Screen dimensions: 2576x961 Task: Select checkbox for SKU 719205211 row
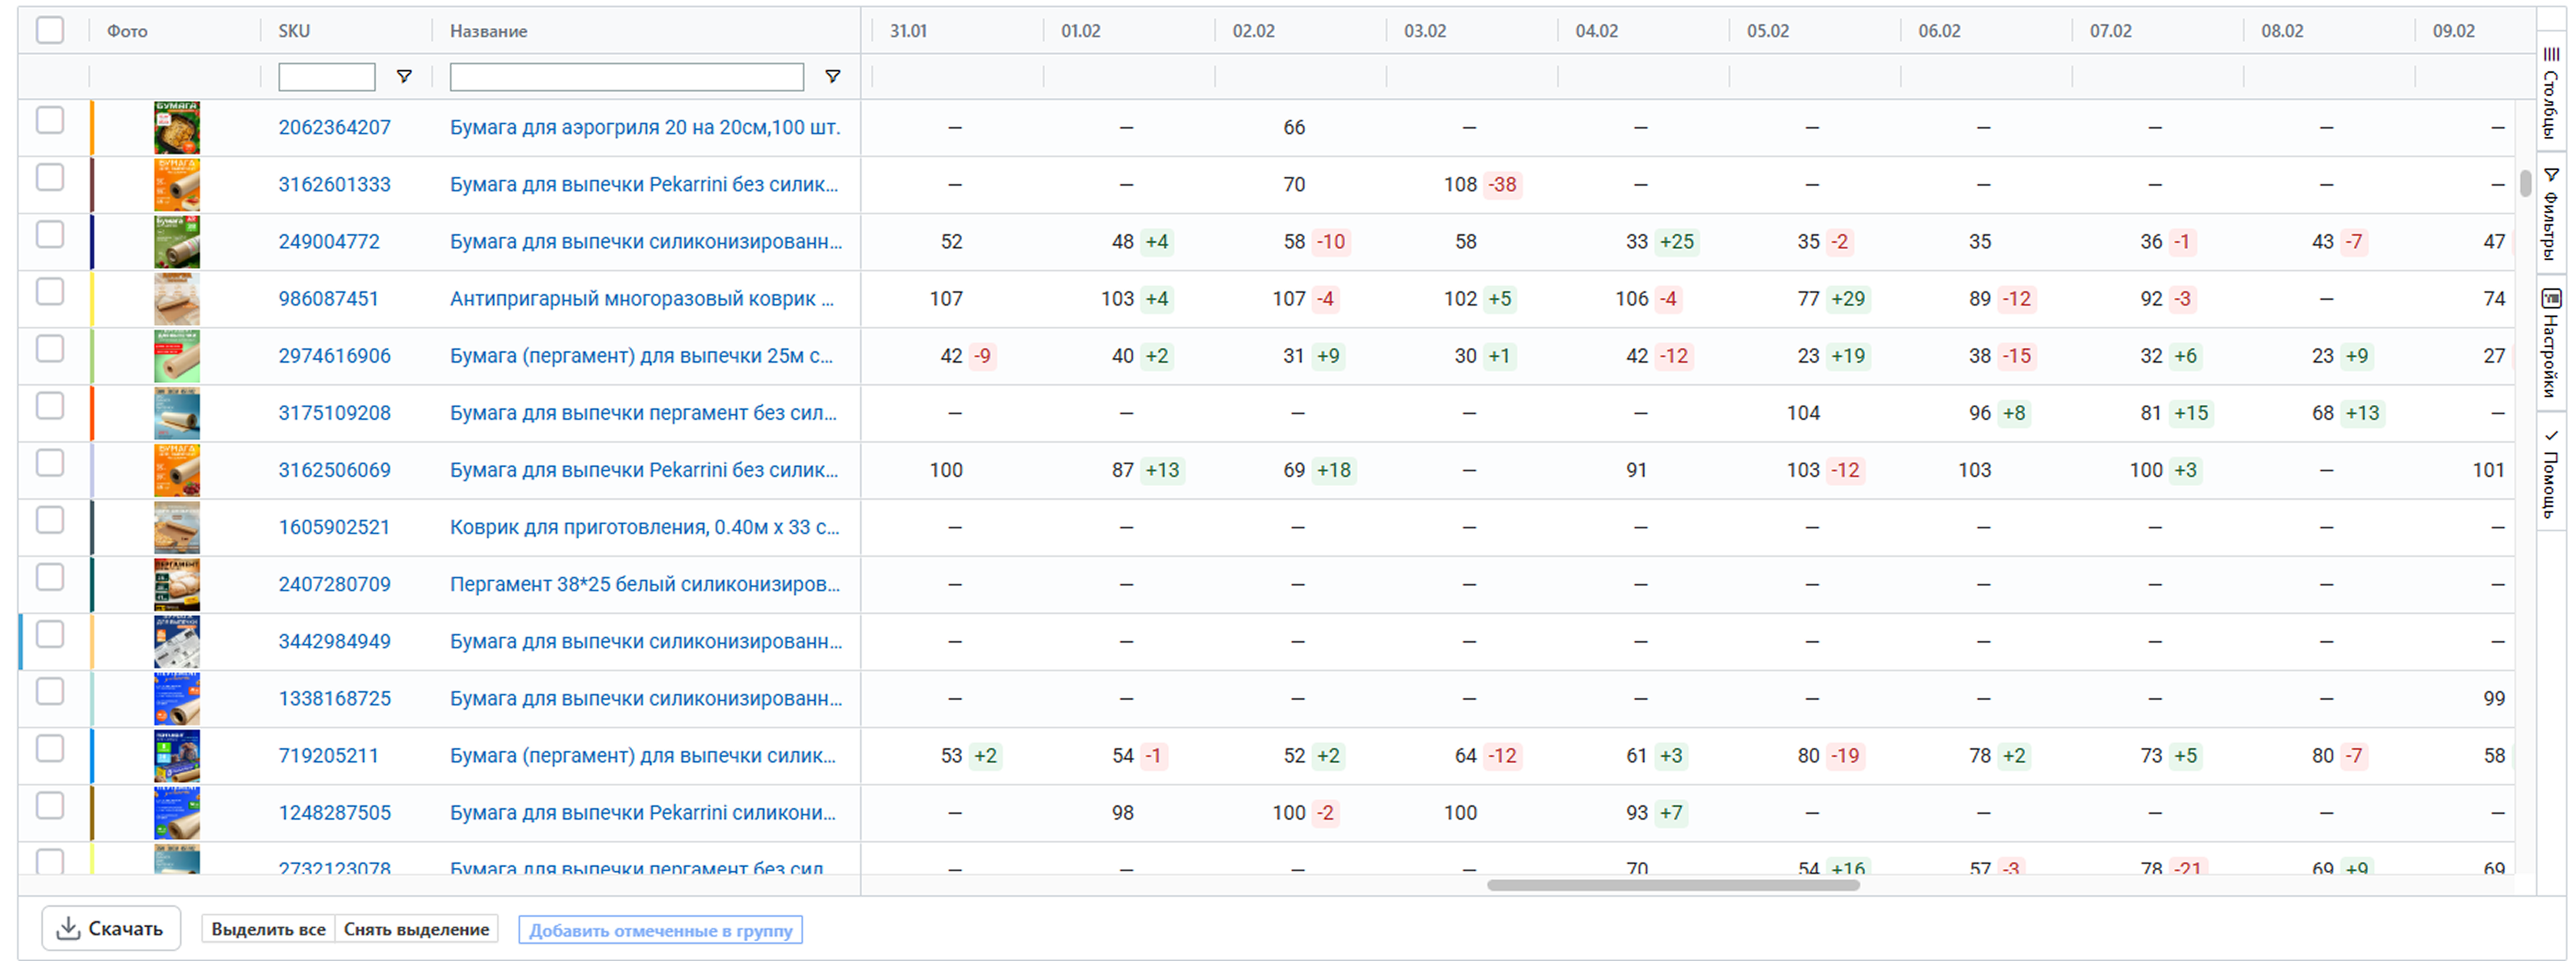(50, 748)
